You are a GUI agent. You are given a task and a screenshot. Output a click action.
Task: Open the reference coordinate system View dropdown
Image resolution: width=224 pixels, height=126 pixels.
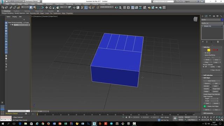(64, 7)
